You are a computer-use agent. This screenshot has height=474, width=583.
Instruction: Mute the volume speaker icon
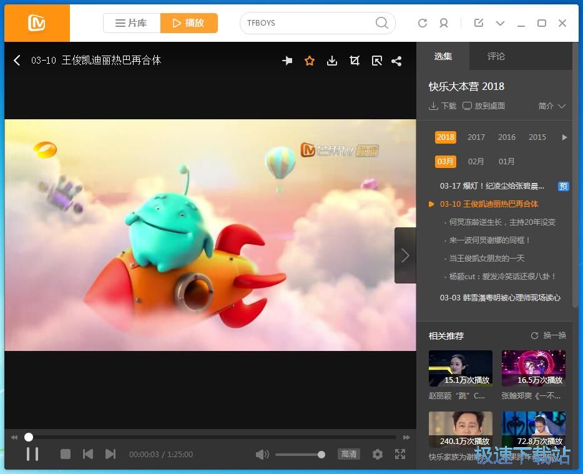[262, 454]
